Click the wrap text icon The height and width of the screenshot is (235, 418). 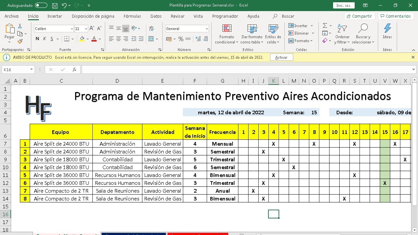coord(152,28)
